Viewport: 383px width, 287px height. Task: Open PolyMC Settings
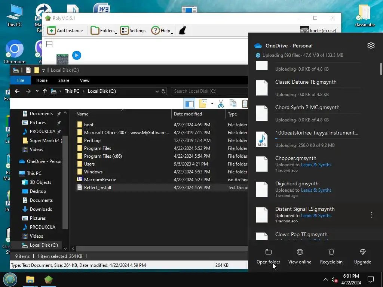pyautogui.click(x=133, y=31)
